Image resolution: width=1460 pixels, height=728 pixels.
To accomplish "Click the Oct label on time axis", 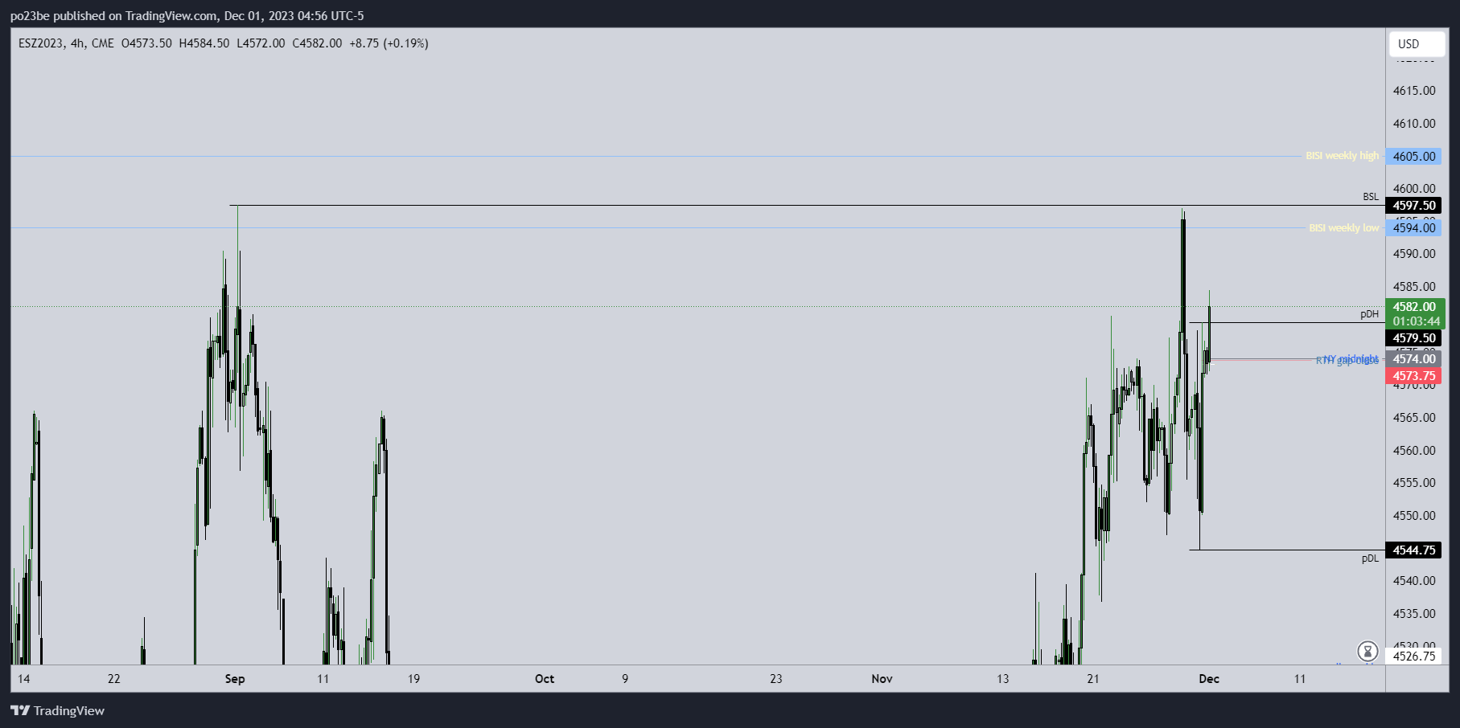I will tap(545, 679).
